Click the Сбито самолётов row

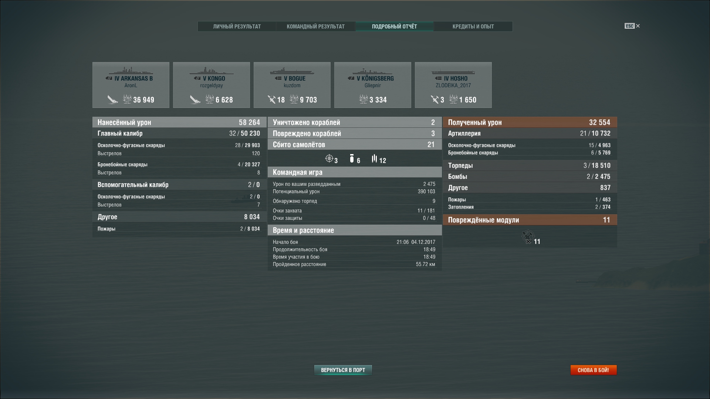pyautogui.click(x=355, y=144)
